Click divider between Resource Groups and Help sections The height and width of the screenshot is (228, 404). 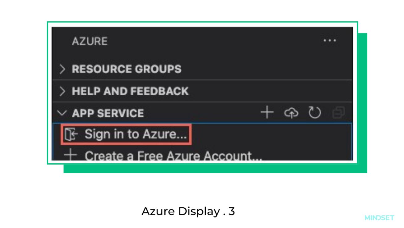point(202,80)
